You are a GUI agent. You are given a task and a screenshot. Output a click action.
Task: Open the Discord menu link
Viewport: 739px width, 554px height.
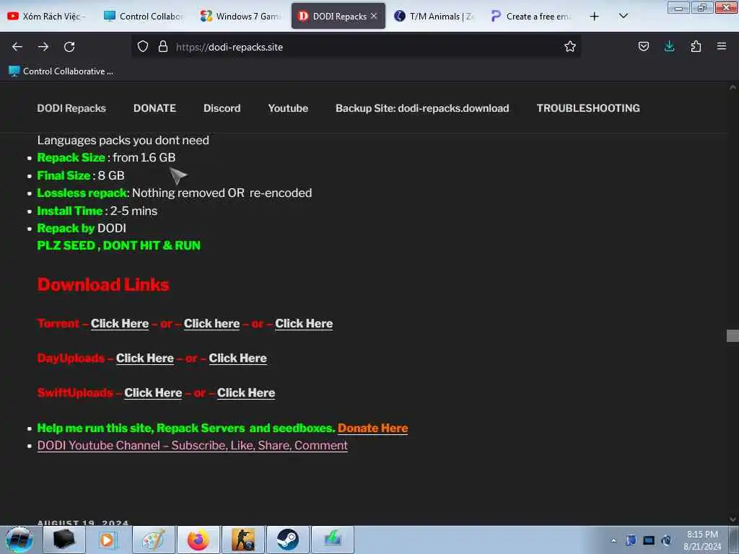tap(222, 108)
